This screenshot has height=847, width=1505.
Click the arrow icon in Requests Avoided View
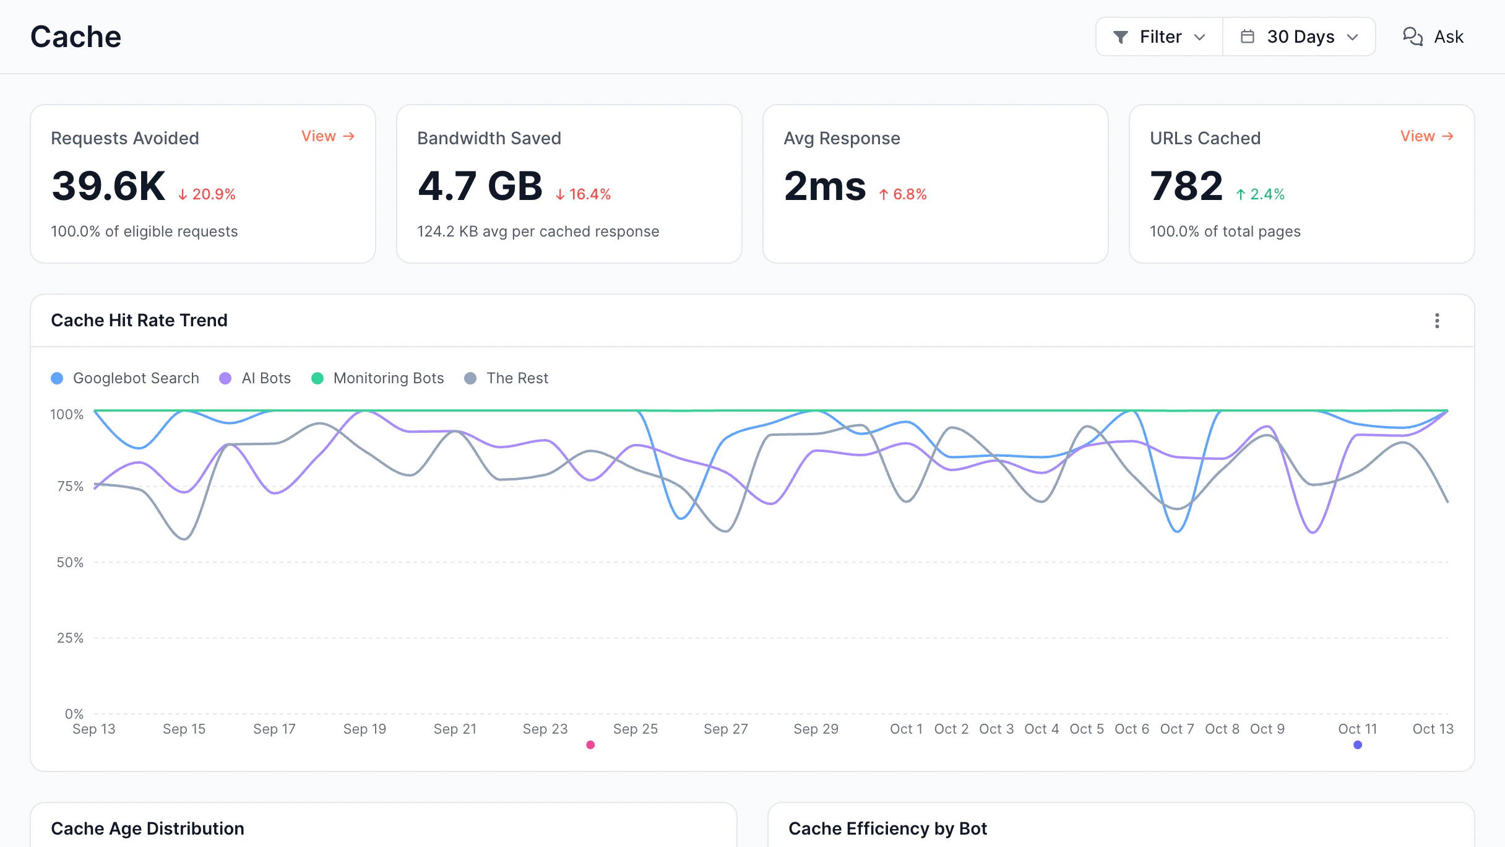[349, 136]
